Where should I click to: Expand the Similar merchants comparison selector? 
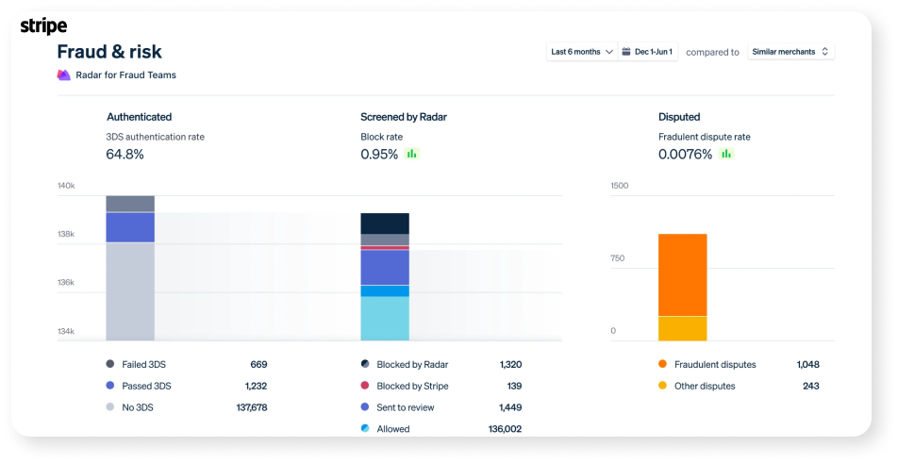click(790, 52)
